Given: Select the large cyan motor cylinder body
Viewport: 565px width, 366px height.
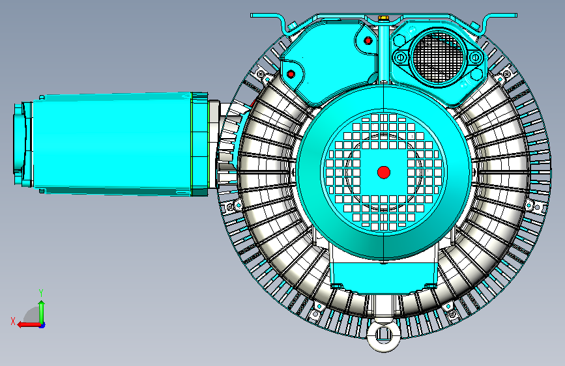Looking at the screenshot, I should coord(111,144).
